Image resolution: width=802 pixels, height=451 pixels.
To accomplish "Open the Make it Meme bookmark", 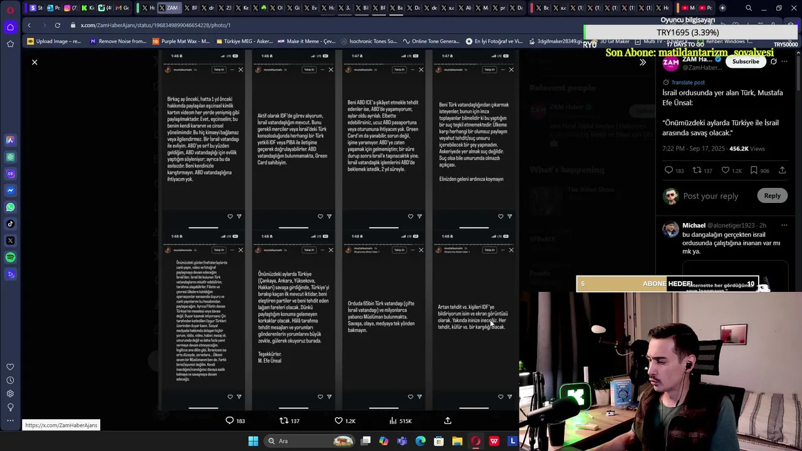I will click(x=306, y=41).
